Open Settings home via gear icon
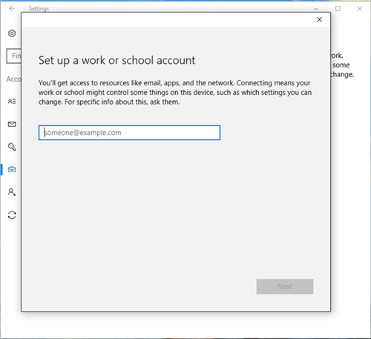The width and height of the screenshot is (371, 339). [x=12, y=33]
